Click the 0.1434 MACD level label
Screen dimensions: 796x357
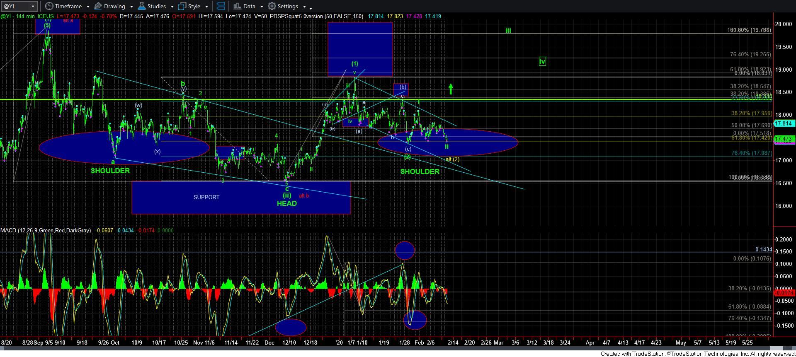[x=764, y=250]
